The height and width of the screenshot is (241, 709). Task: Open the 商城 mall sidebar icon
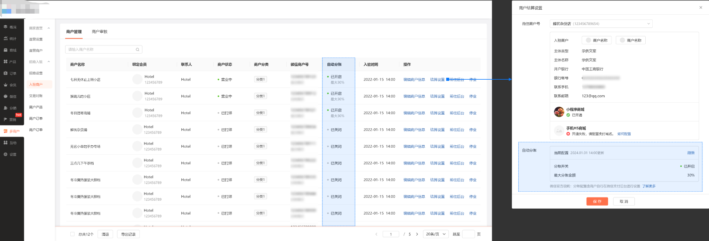tap(5, 50)
